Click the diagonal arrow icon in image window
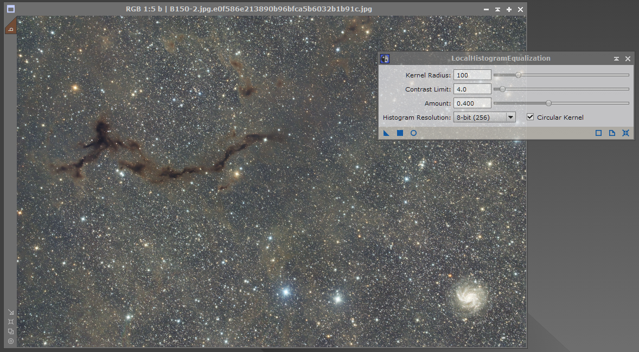Image resolution: width=639 pixels, height=352 pixels. pyautogui.click(x=11, y=312)
